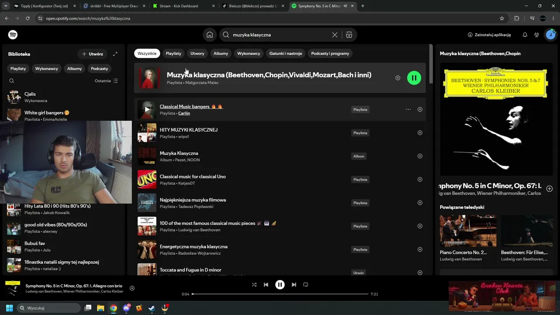Open the Chrome three-dot menu
Screen dimensions: 560x315
click(554, 18)
